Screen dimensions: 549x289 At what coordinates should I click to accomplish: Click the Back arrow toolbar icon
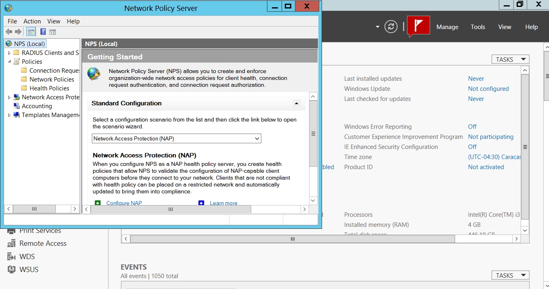pos(9,32)
